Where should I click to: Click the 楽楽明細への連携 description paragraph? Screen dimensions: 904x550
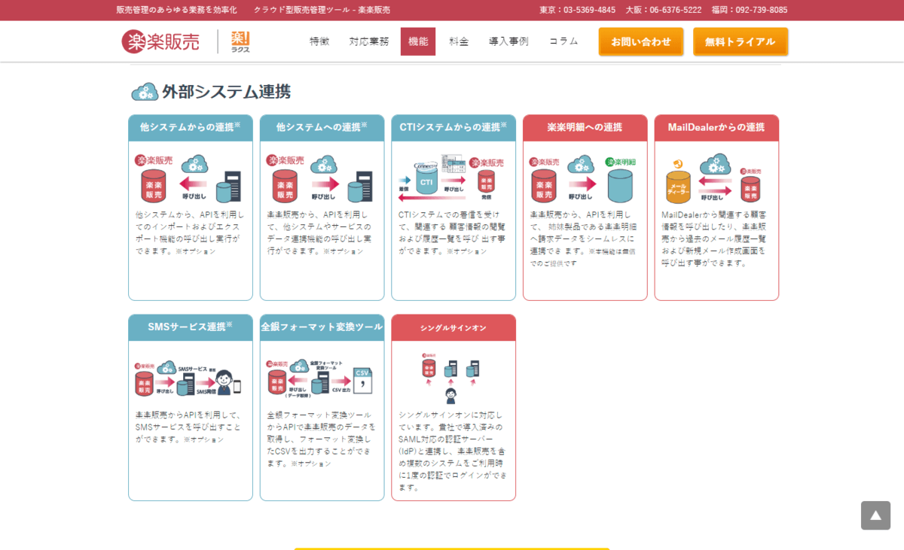tap(583, 239)
